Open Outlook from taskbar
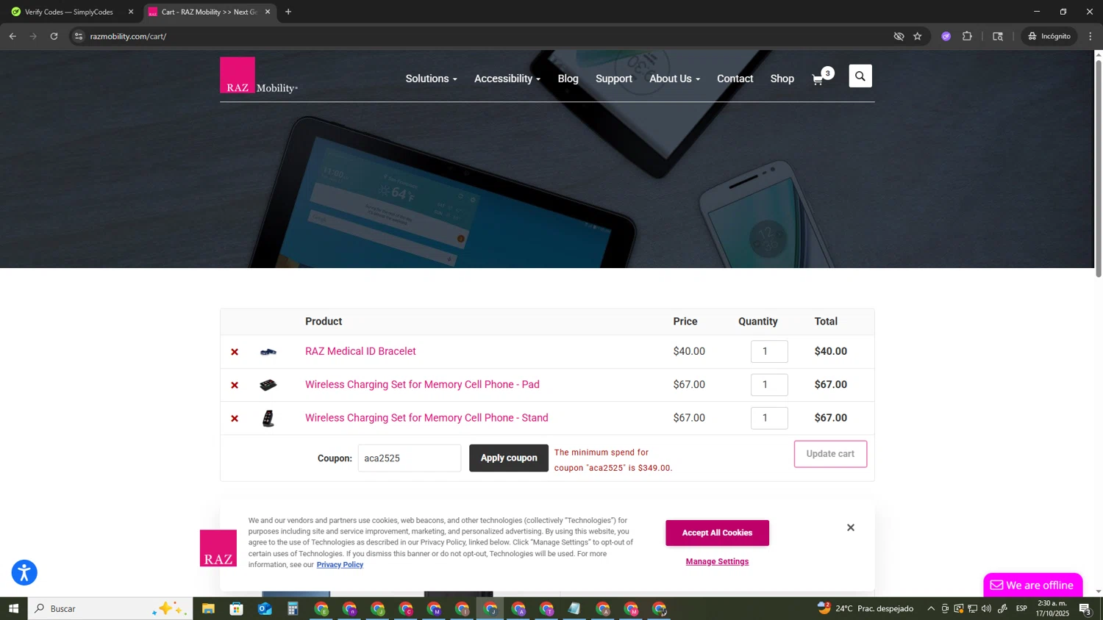Image resolution: width=1103 pixels, height=620 pixels. [265, 608]
